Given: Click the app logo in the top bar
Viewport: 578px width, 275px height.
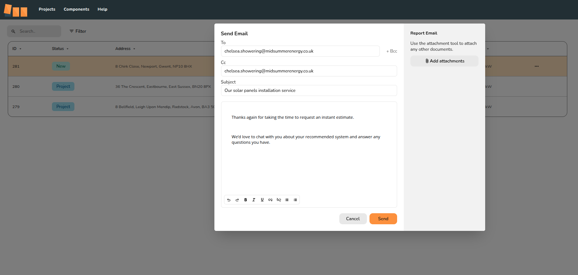Looking at the screenshot, I should 15,10.
